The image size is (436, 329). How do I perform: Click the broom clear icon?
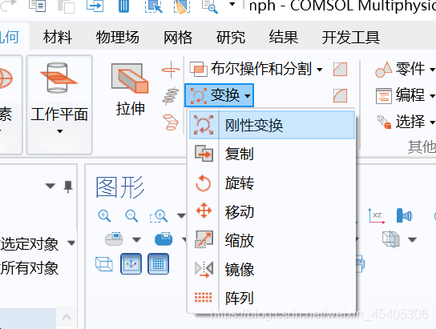tap(182, 6)
